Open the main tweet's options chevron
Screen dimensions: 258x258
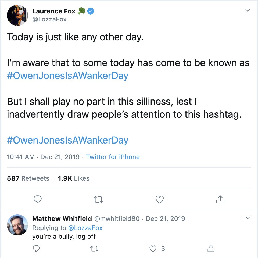point(248,11)
